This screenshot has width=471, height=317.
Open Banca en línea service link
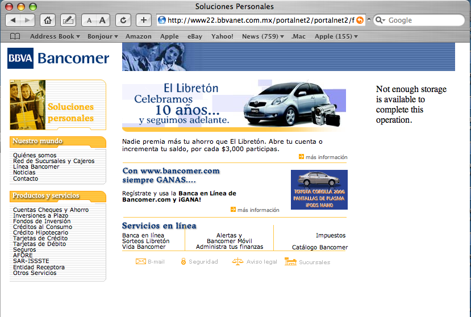tap(143, 235)
